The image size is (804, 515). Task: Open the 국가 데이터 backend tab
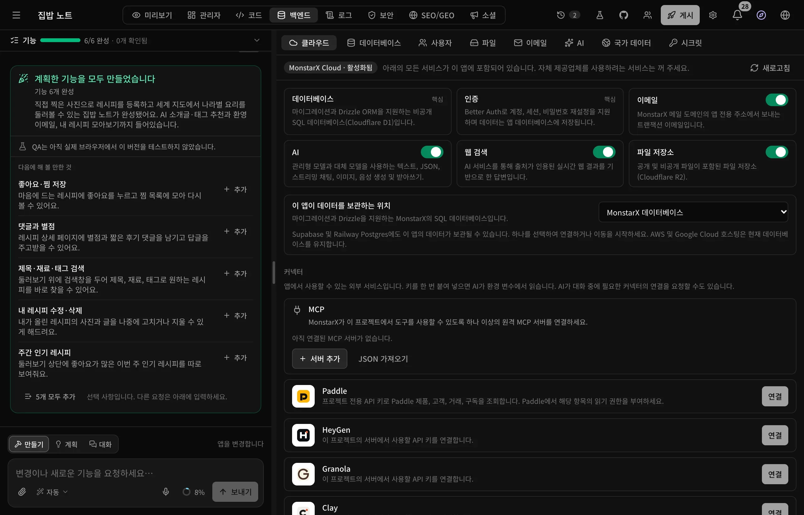(627, 43)
